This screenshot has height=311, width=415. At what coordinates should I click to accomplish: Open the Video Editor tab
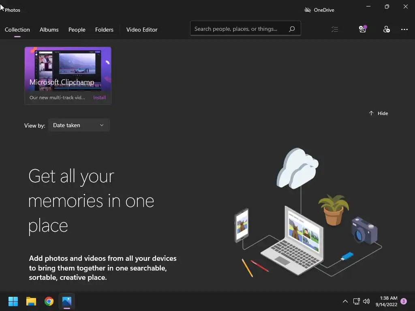pos(142,30)
